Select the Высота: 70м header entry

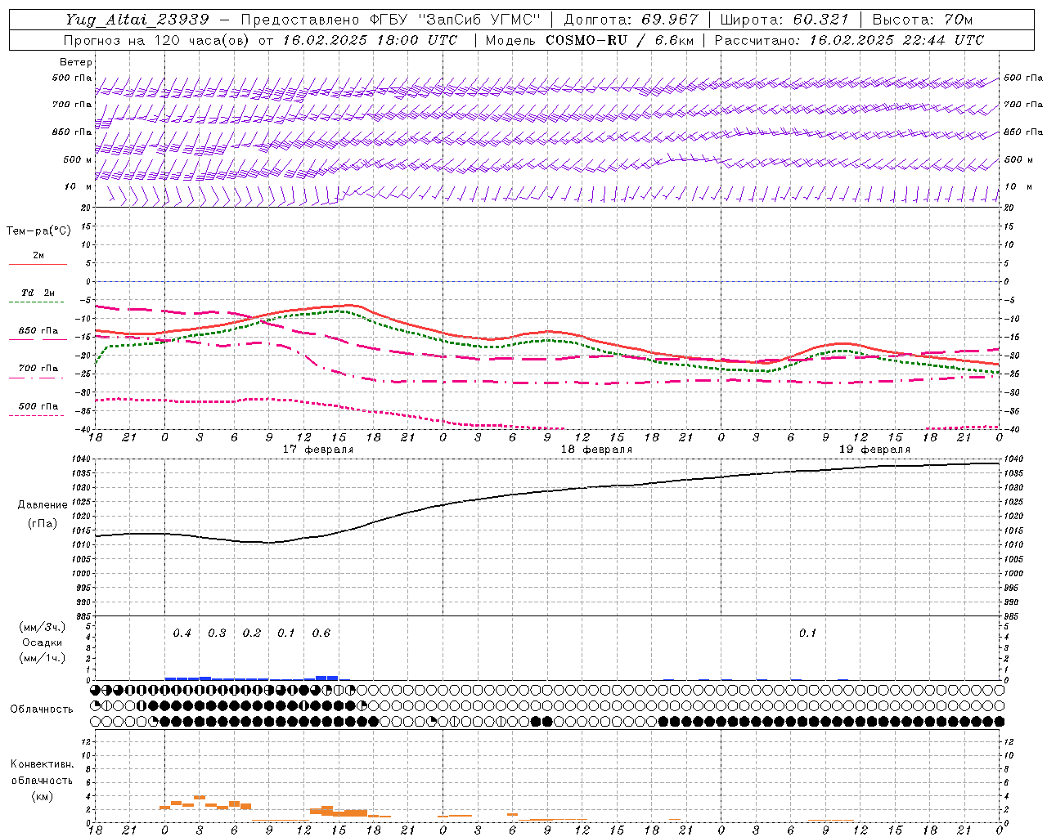pos(923,20)
